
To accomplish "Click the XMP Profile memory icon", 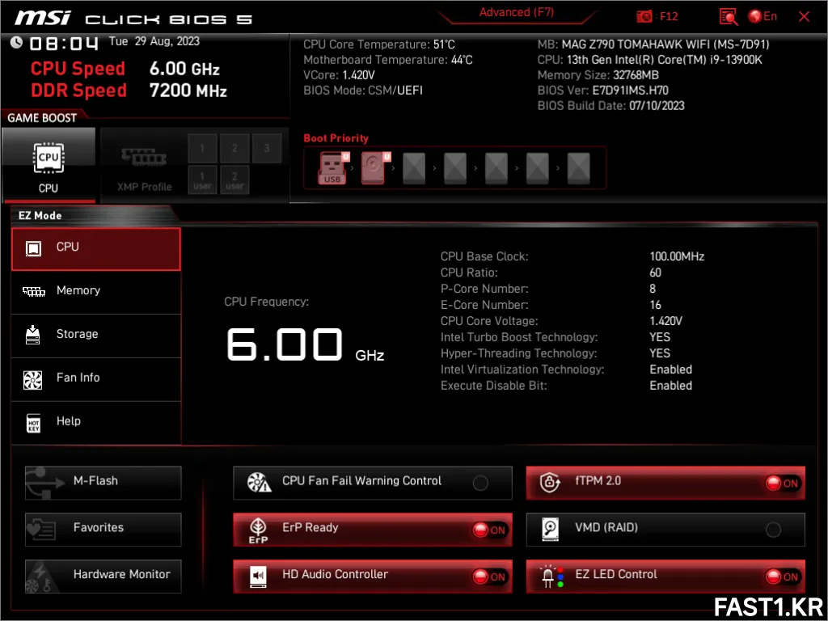I will coord(144,157).
